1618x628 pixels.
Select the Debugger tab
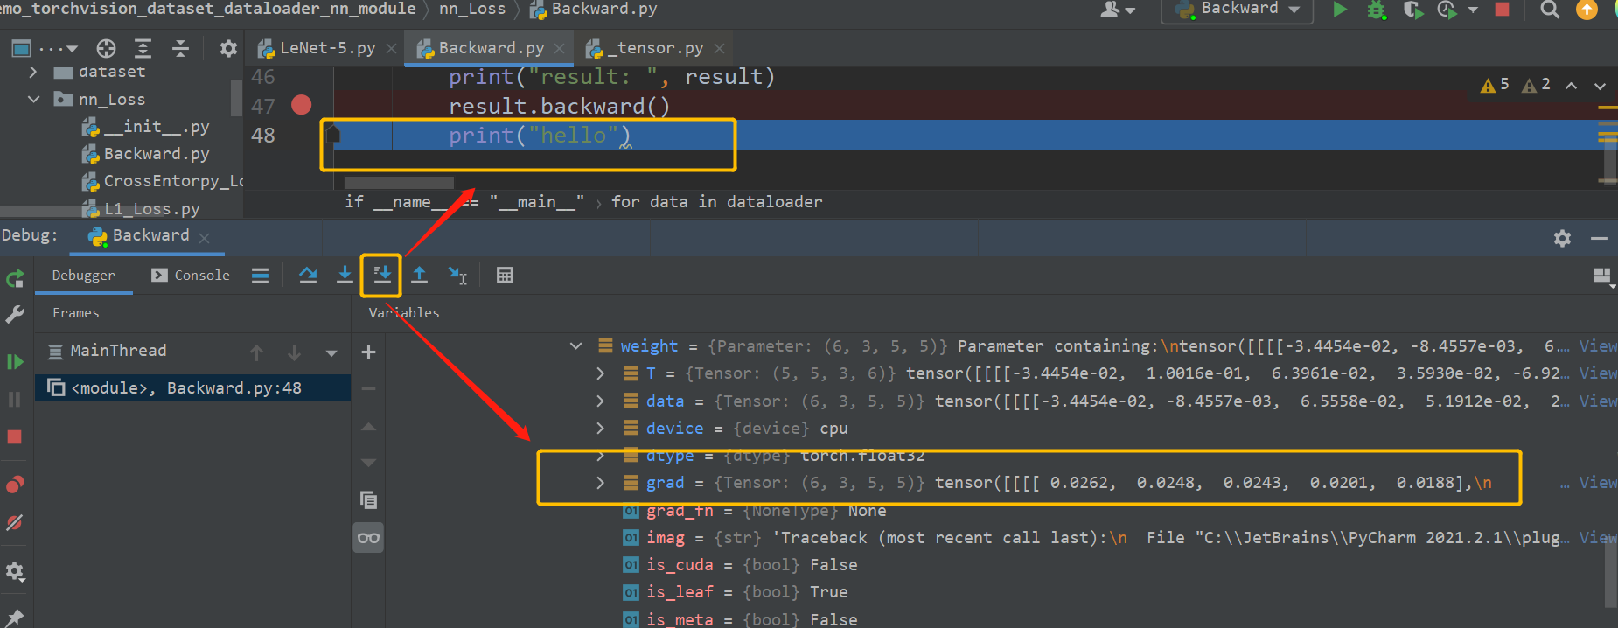[83, 275]
